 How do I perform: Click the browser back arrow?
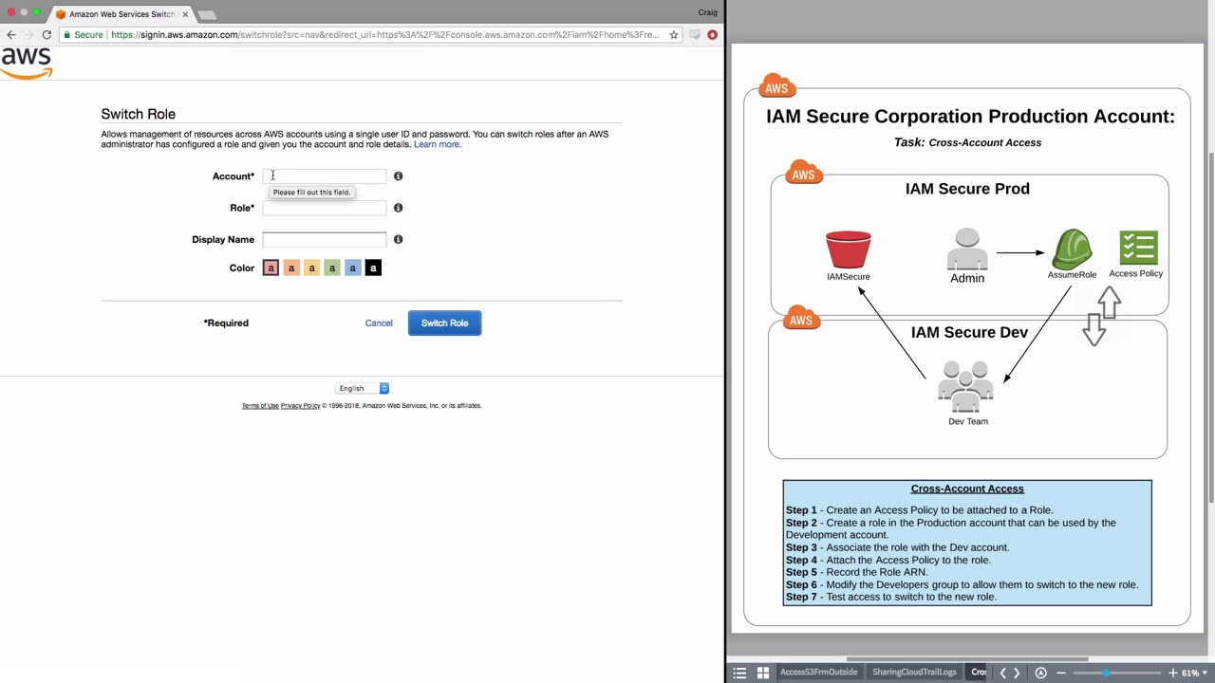pyautogui.click(x=11, y=35)
